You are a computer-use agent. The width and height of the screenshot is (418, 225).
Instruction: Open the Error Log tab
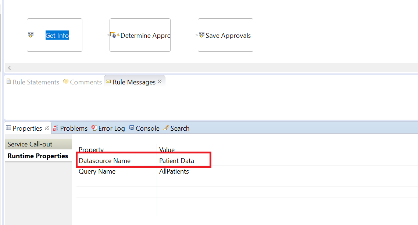click(x=108, y=128)
